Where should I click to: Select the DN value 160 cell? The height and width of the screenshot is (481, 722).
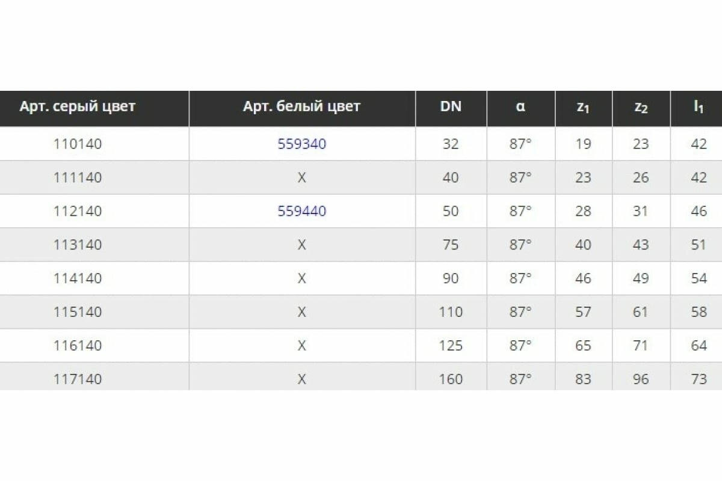tap(451, 379)
